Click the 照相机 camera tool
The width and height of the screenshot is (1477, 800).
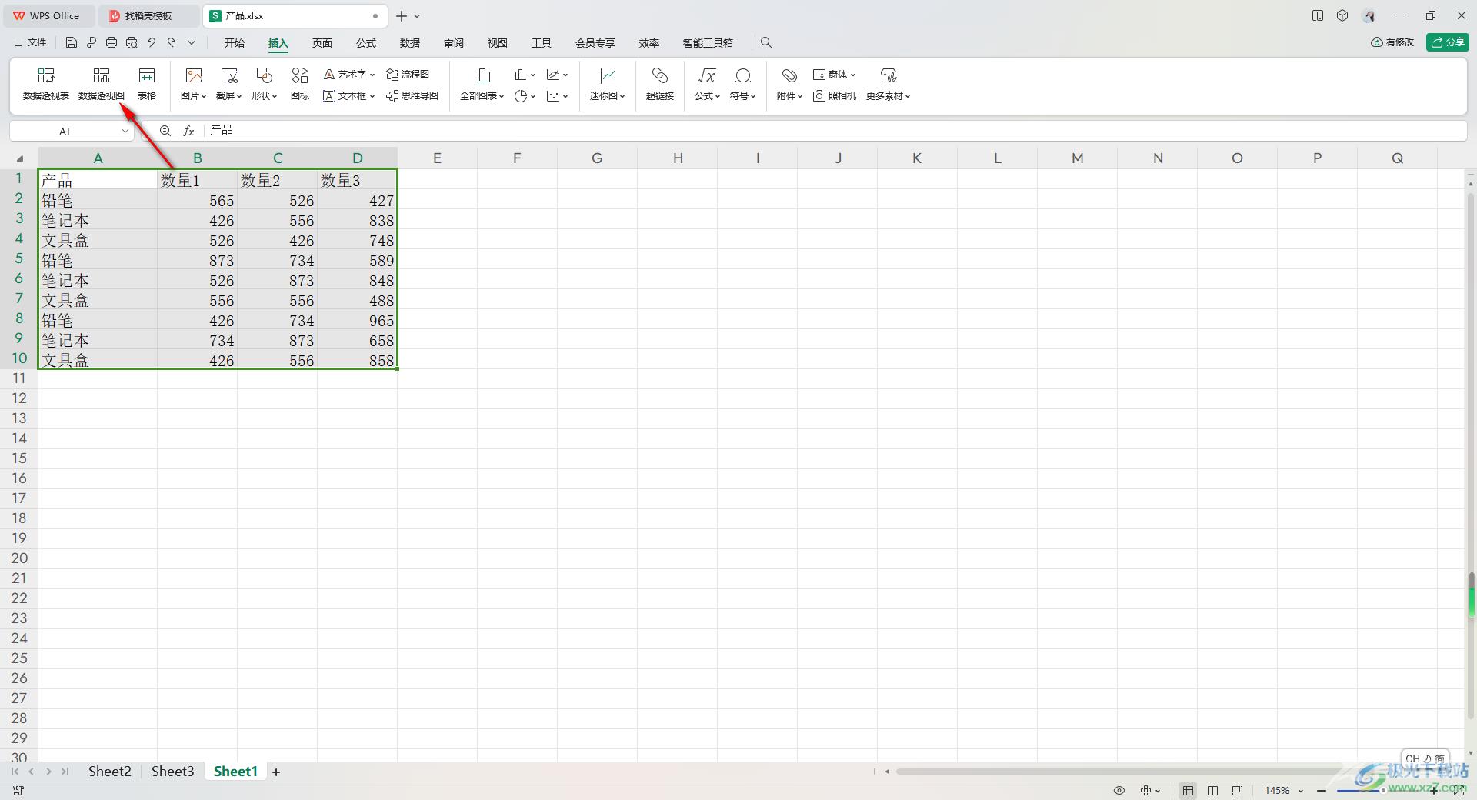[835, 96]
